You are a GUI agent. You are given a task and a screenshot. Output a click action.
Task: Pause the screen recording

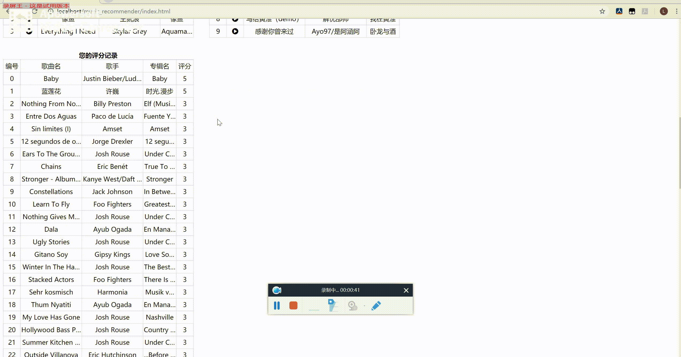click(277, 305)
